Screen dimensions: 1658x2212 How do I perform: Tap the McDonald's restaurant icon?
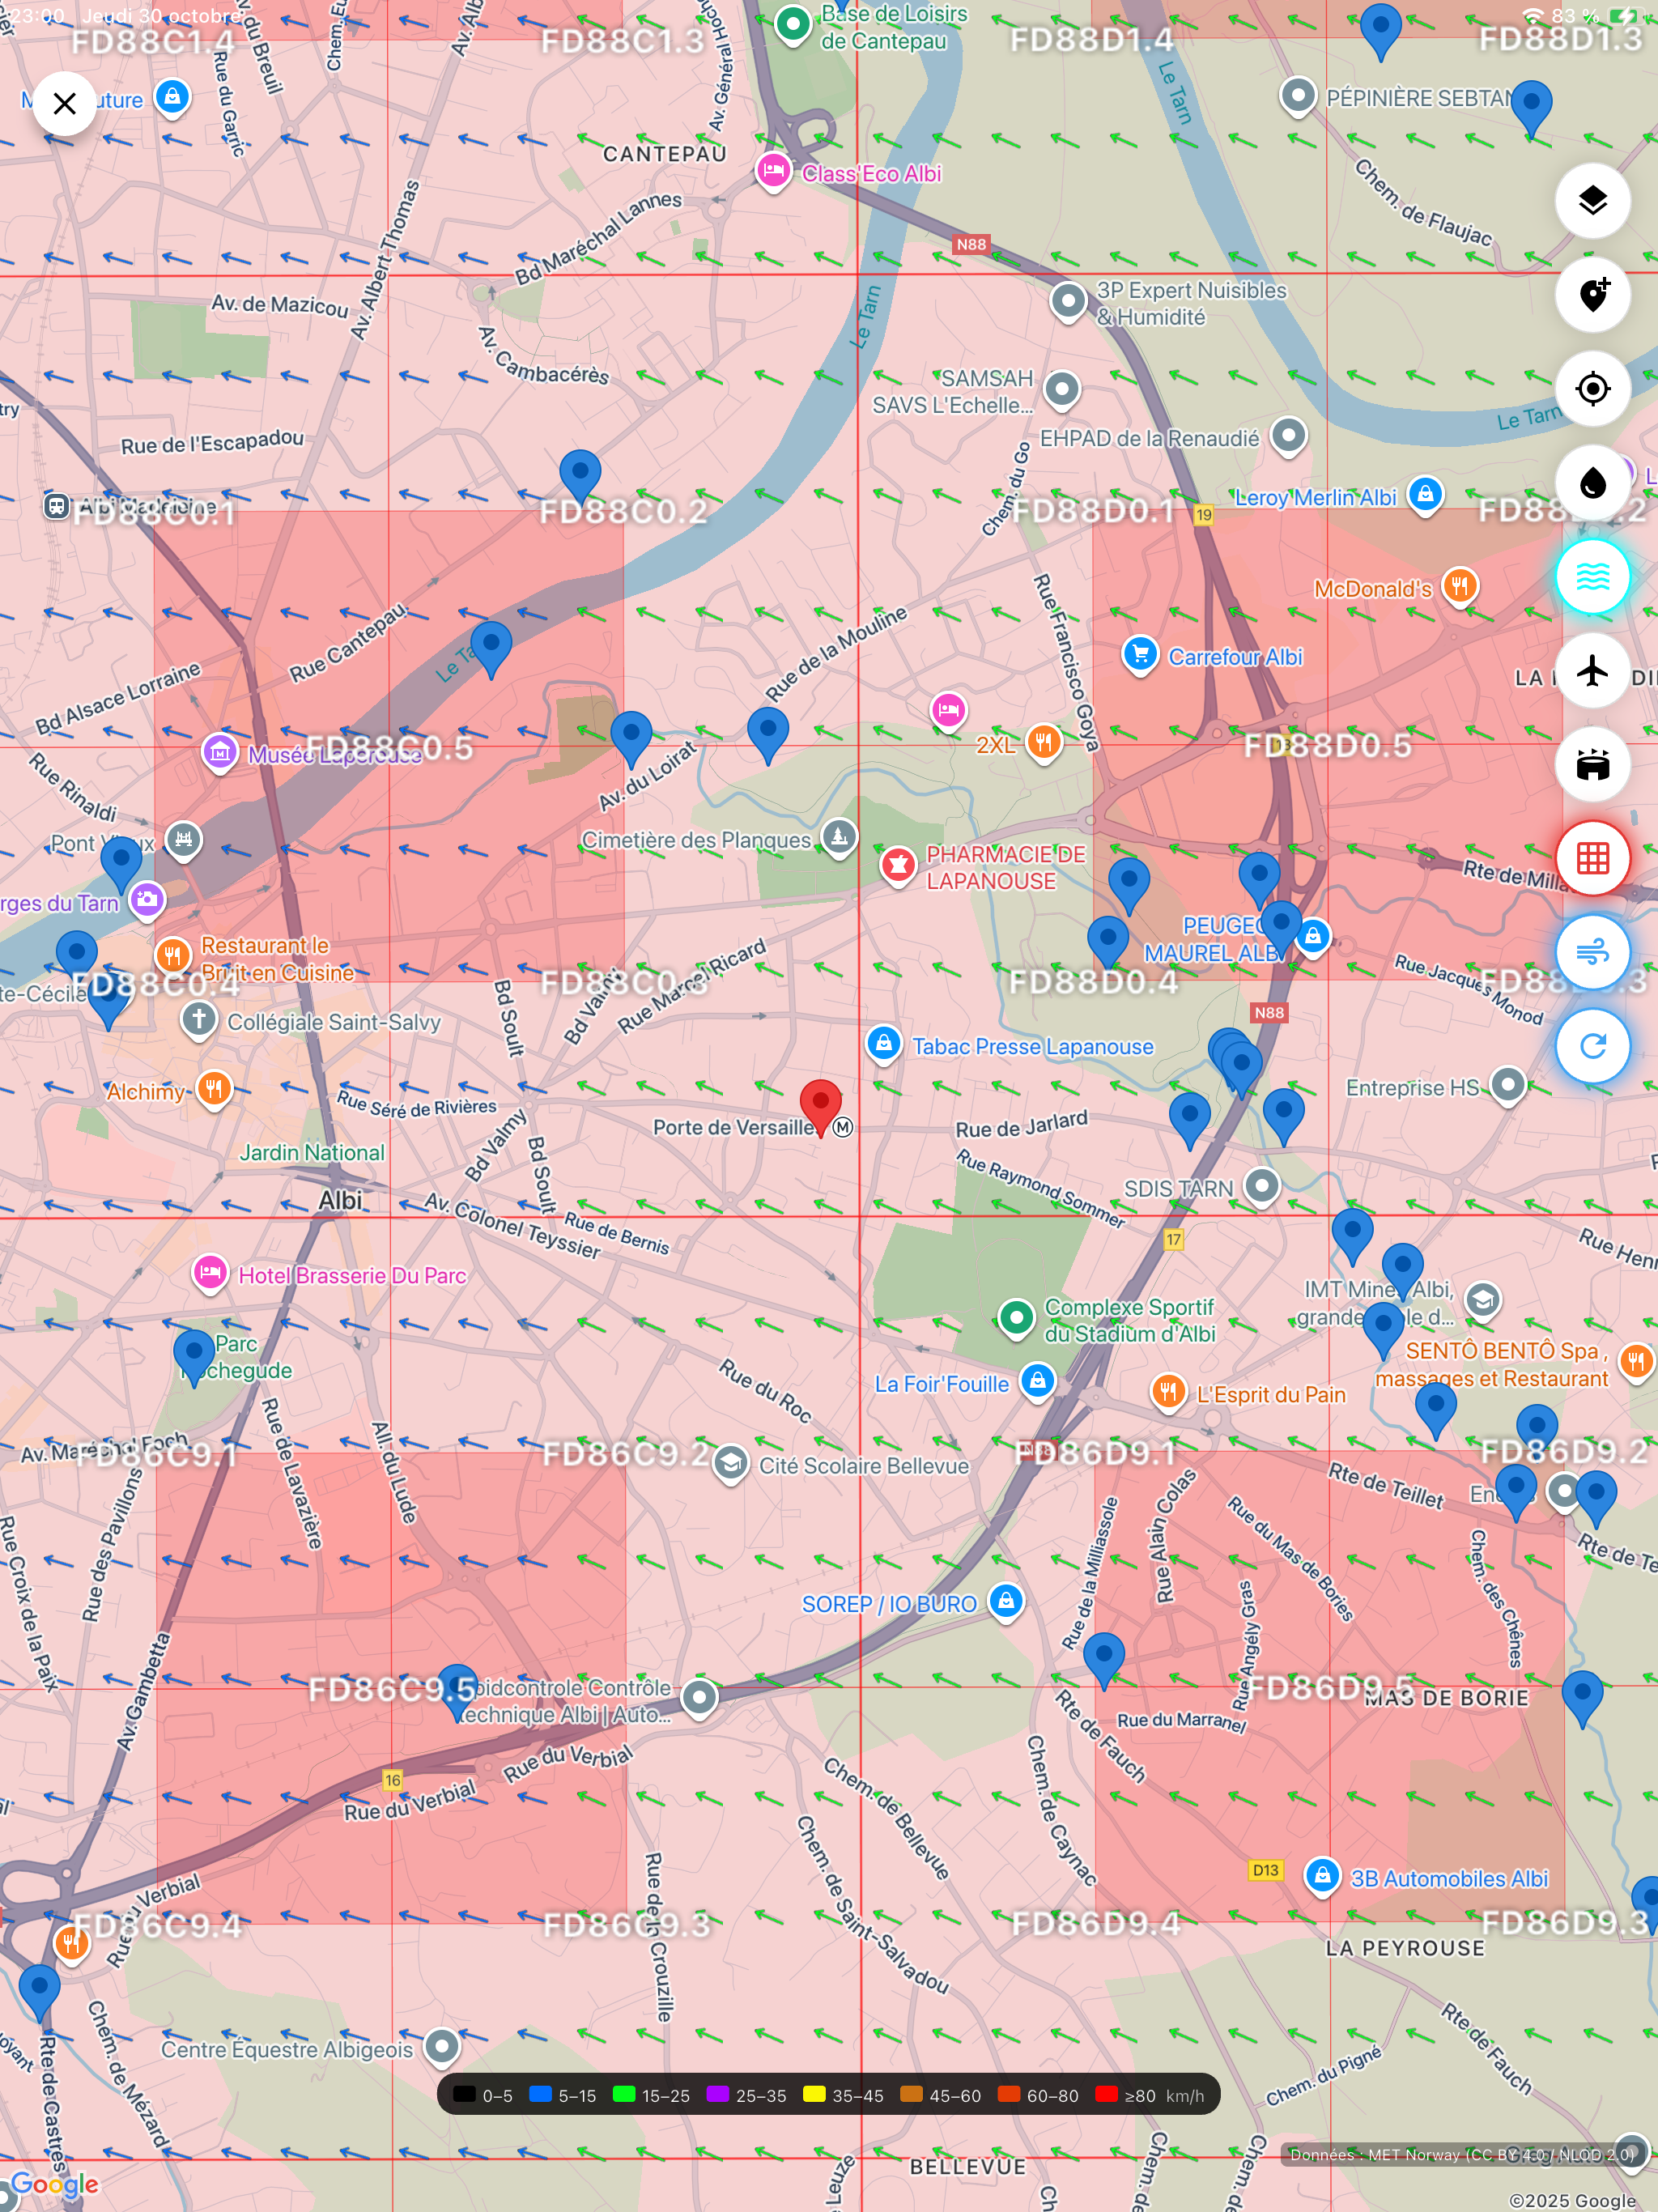click(x=1460, y=586)
